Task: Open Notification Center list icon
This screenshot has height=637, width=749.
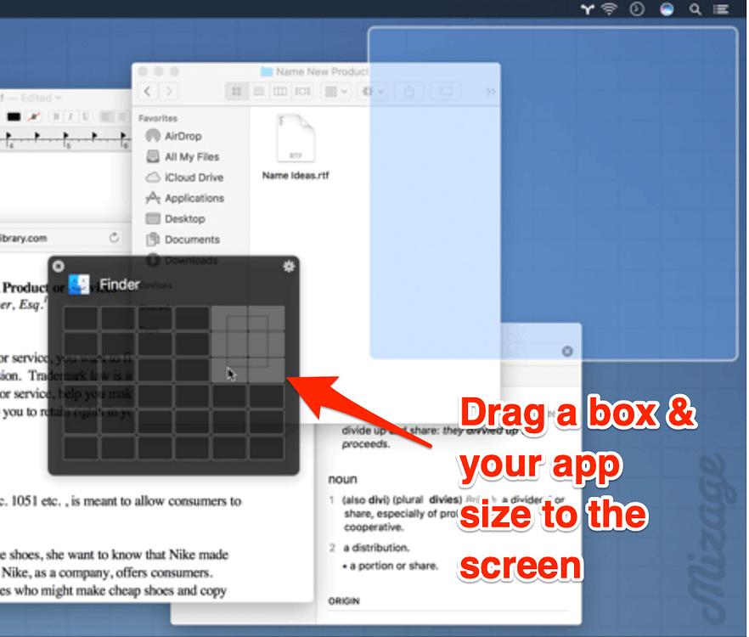Action: (721, 9)
